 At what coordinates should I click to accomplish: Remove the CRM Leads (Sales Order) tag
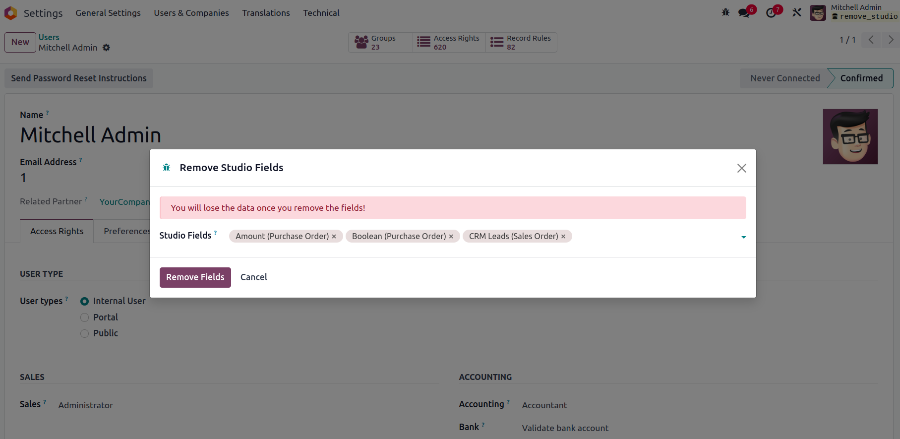click(563, 237)
